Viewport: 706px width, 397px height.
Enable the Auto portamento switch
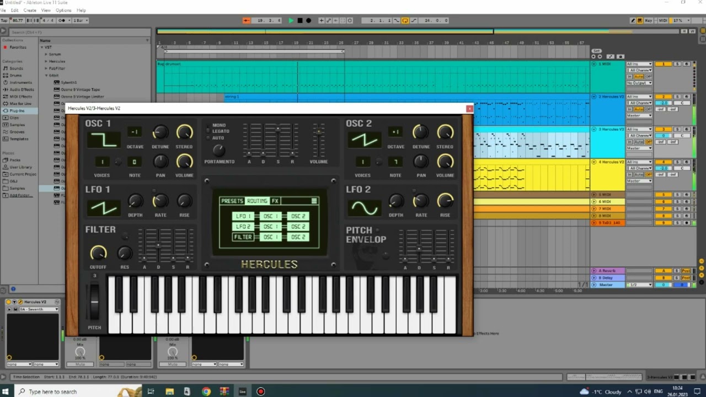click(208, 138)
